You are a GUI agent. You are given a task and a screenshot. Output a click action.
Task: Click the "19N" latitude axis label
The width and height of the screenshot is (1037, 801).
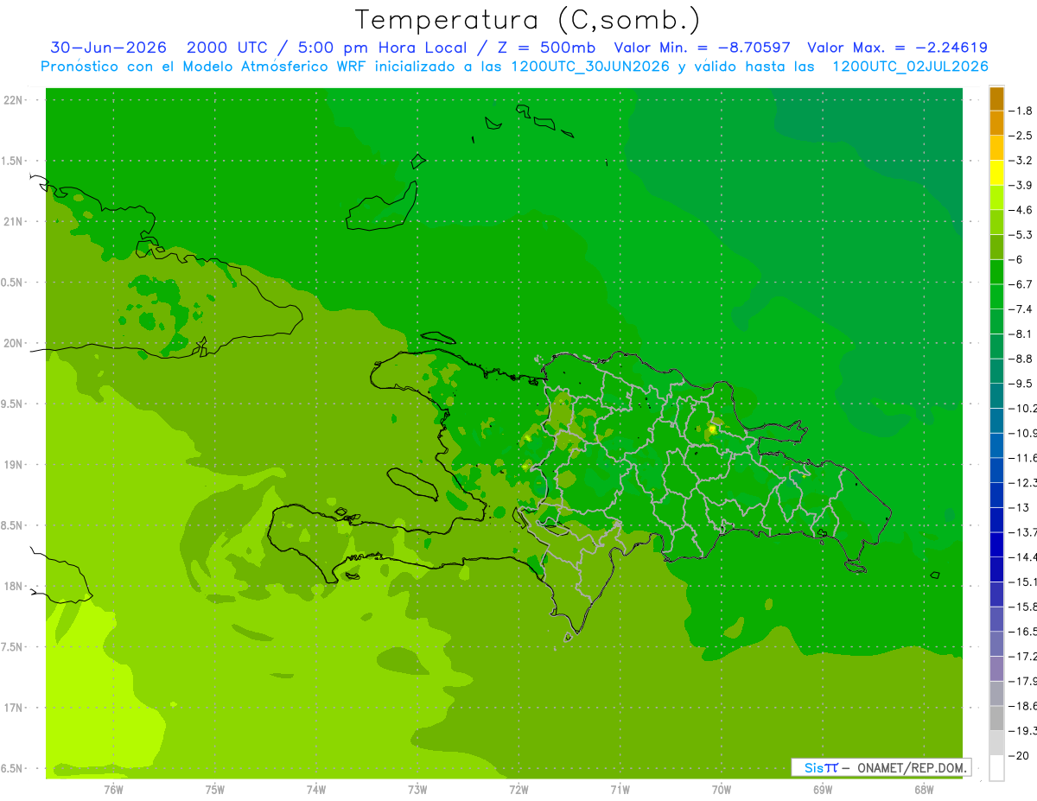15,465
